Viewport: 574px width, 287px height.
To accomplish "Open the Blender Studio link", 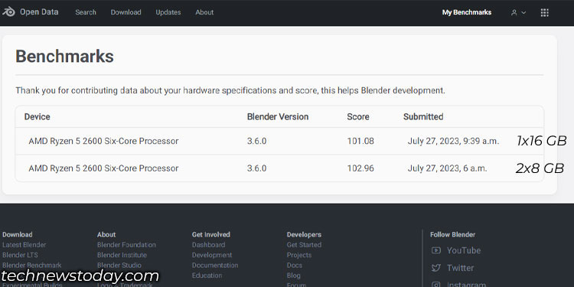I will click(x=119, y=265).
